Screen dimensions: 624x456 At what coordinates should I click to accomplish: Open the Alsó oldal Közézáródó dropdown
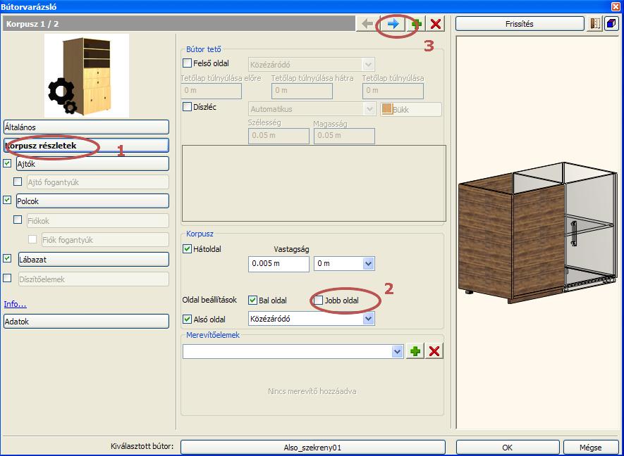(311, 319)
